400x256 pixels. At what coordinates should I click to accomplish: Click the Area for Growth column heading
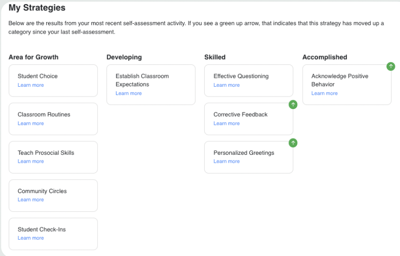click(x=34, y=57)
